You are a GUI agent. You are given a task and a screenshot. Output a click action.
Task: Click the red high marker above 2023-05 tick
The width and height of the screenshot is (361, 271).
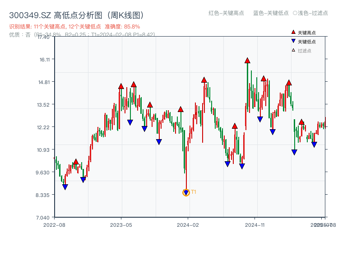121,86
